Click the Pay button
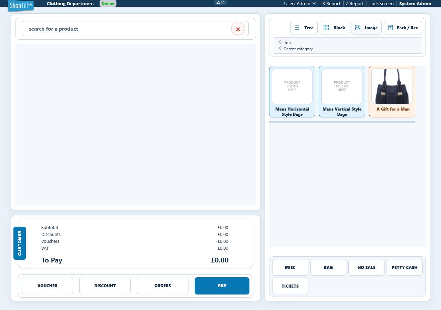The width and height of the screenshot is (441, 310). (222, 286)
